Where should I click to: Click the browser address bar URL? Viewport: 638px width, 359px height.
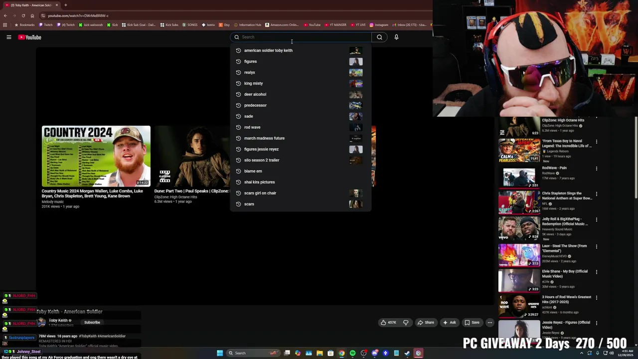click(78, 15)
